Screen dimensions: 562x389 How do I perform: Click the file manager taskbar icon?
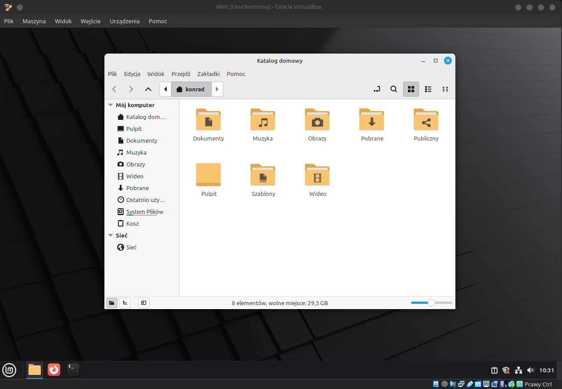pos(35,370)
